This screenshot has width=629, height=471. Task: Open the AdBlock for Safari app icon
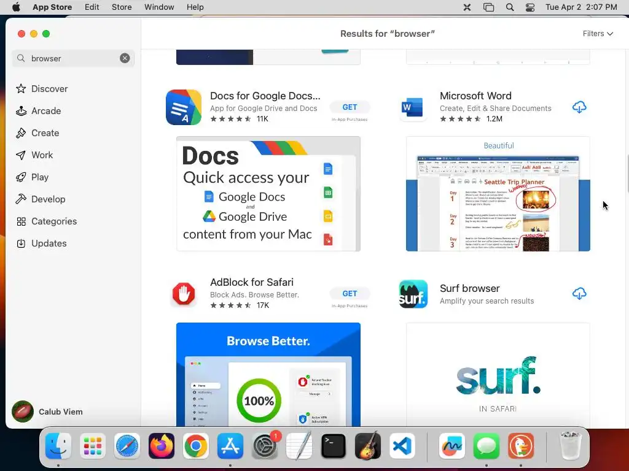184,294
